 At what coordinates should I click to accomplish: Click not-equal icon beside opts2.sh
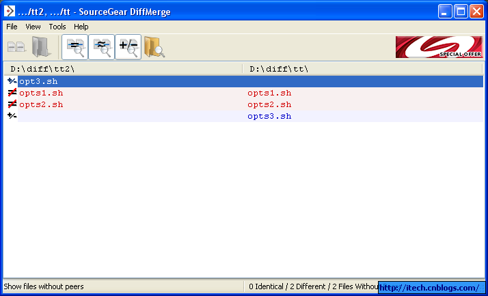(12, 104)
